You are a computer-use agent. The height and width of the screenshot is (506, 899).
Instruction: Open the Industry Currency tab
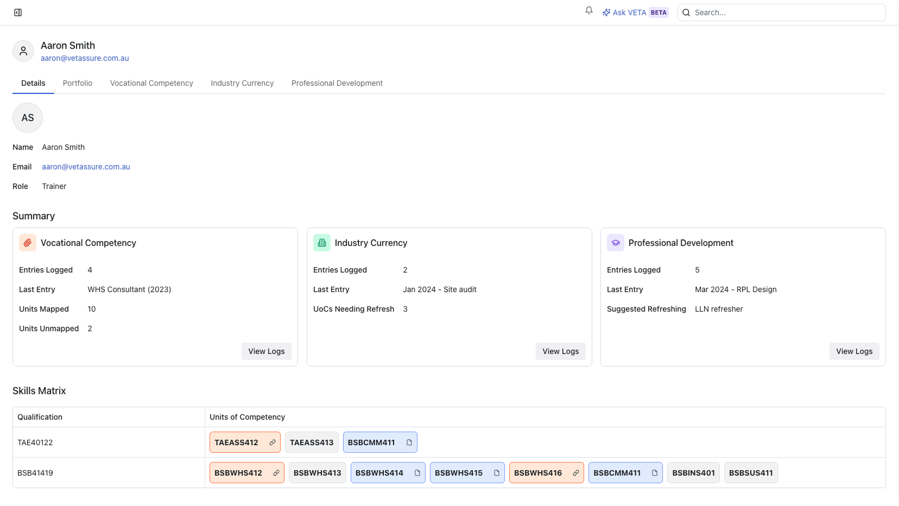pyautogui.click(x=242, y=83)
